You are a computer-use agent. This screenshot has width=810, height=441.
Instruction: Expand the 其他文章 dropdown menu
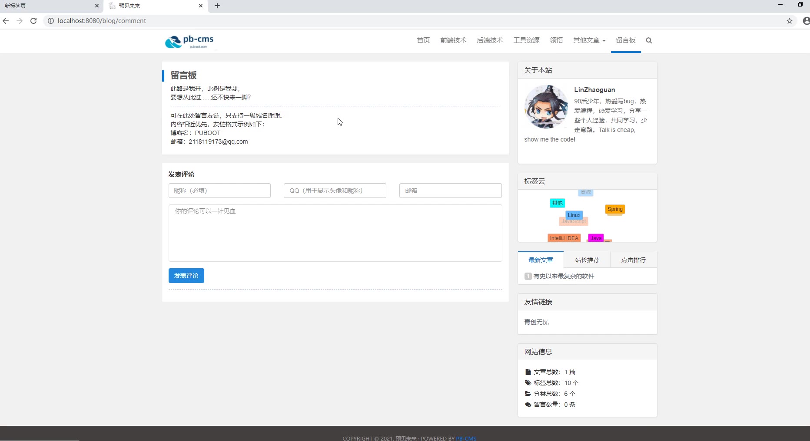tap(589, 40)
